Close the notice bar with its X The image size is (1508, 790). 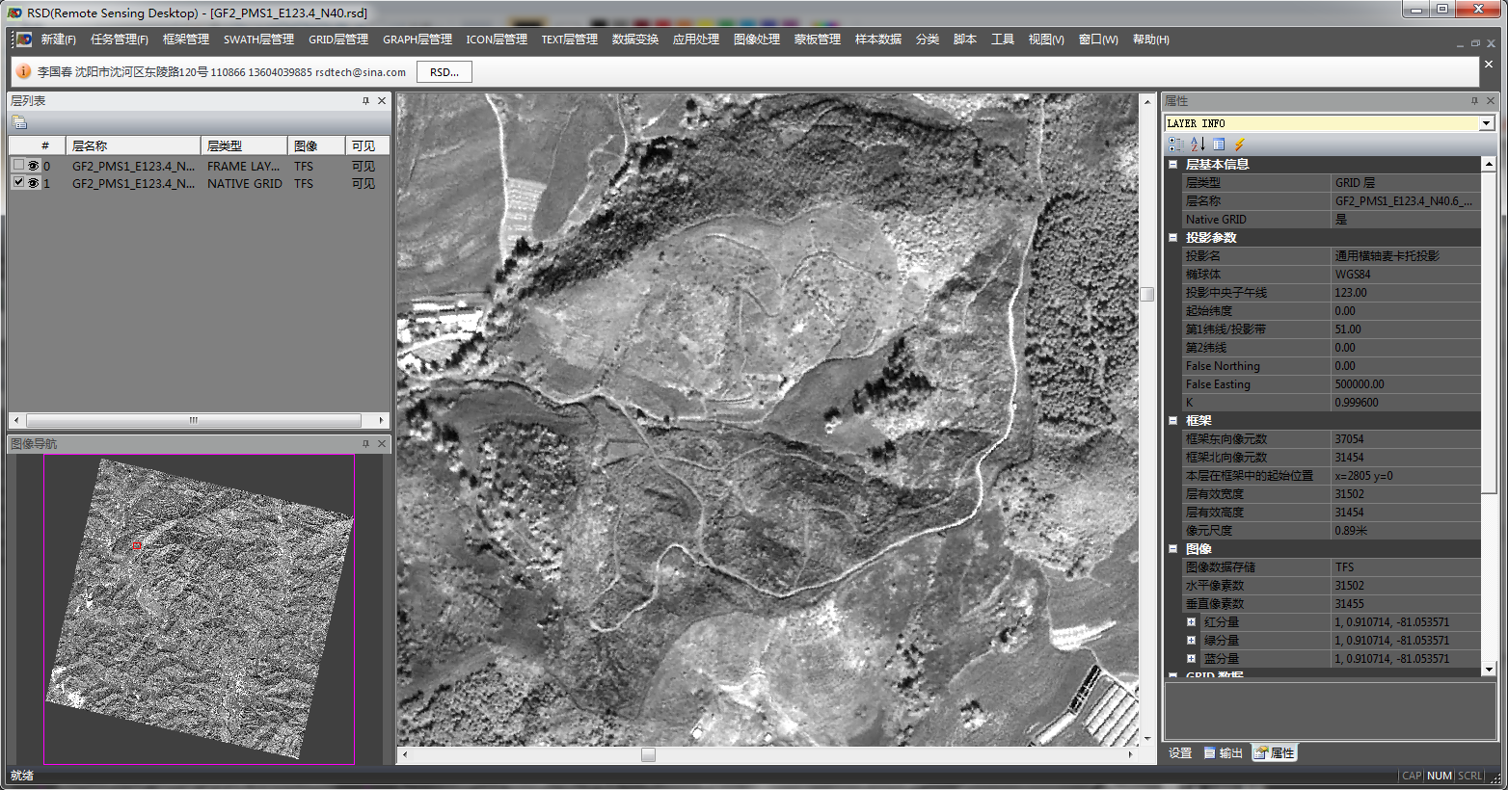[1489, 65]
